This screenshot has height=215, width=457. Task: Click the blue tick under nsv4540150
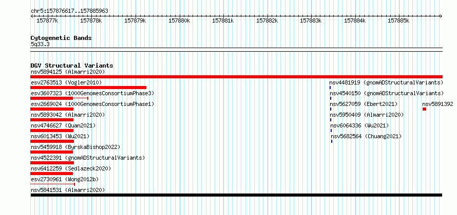click(x=331, y=98)
